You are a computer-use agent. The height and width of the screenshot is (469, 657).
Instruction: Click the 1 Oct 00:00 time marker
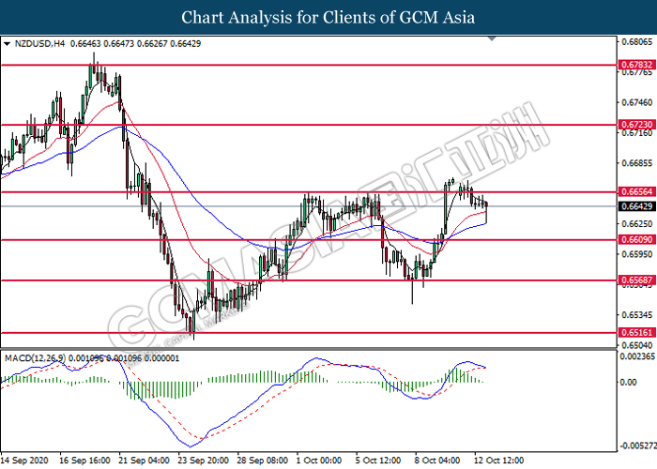coord(319,461)
